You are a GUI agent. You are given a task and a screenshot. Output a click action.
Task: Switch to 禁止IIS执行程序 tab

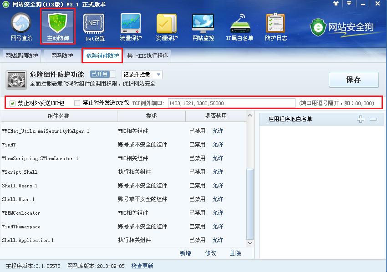pos(148,56)
